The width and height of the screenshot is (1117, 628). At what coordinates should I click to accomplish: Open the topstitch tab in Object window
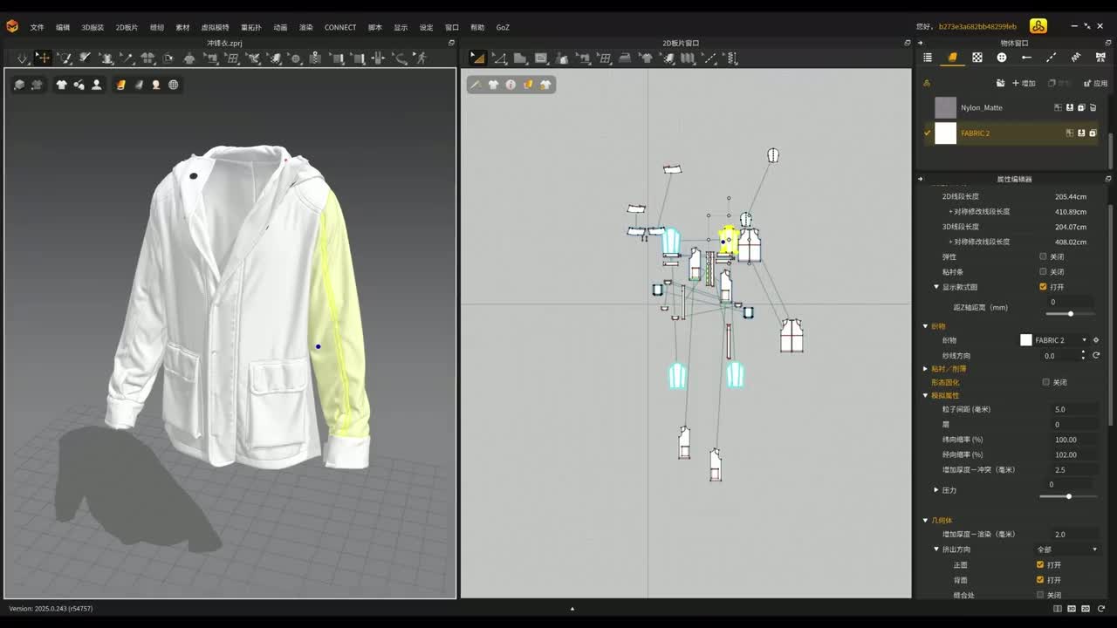1051,58
